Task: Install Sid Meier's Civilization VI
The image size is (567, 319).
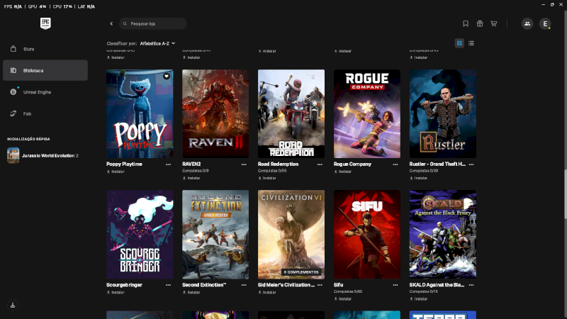Action: click(267, 293)
